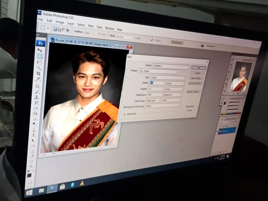Open the Preset dropdown showing U.S. Paper
268x201 pixels.
point(158,71)
